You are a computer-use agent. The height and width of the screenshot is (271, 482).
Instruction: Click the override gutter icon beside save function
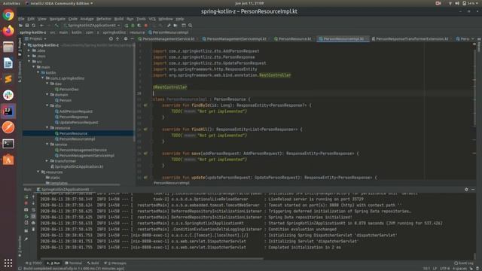(x=145, y=154)
